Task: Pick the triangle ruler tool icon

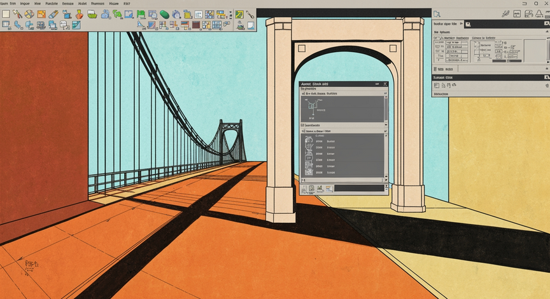Action: pyautogui.click(x=141, y=25)
